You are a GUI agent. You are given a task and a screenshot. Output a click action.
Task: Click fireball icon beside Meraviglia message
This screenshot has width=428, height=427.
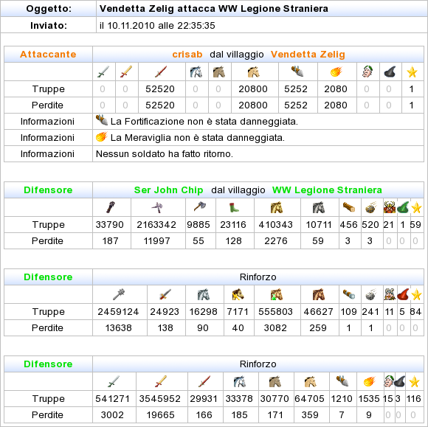coord(102,136)
